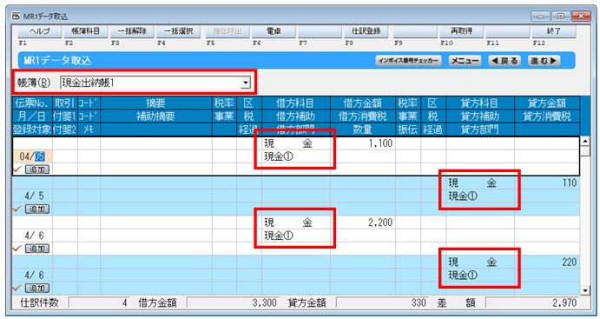Select the 一括選択 toolbar button
600x319 pixels.
[x=178, y=31]
